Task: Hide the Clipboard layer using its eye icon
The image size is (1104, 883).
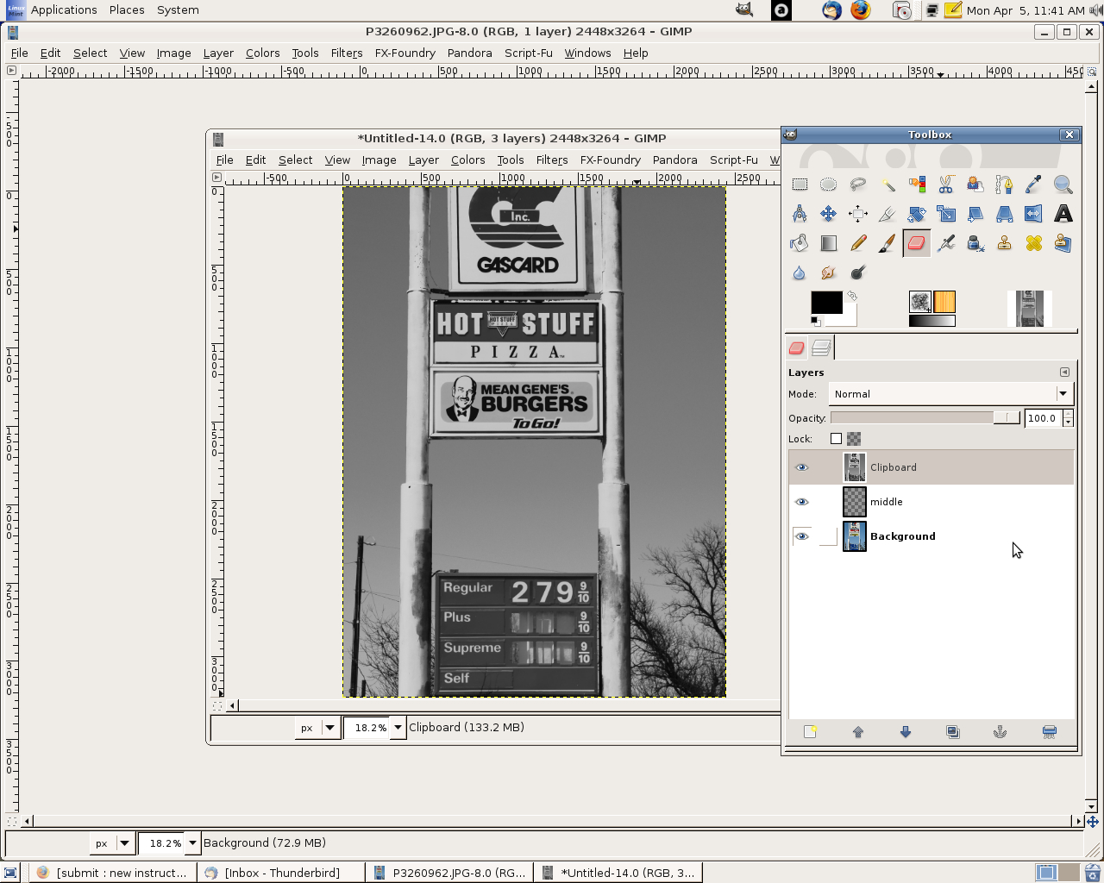Action: 802,467
